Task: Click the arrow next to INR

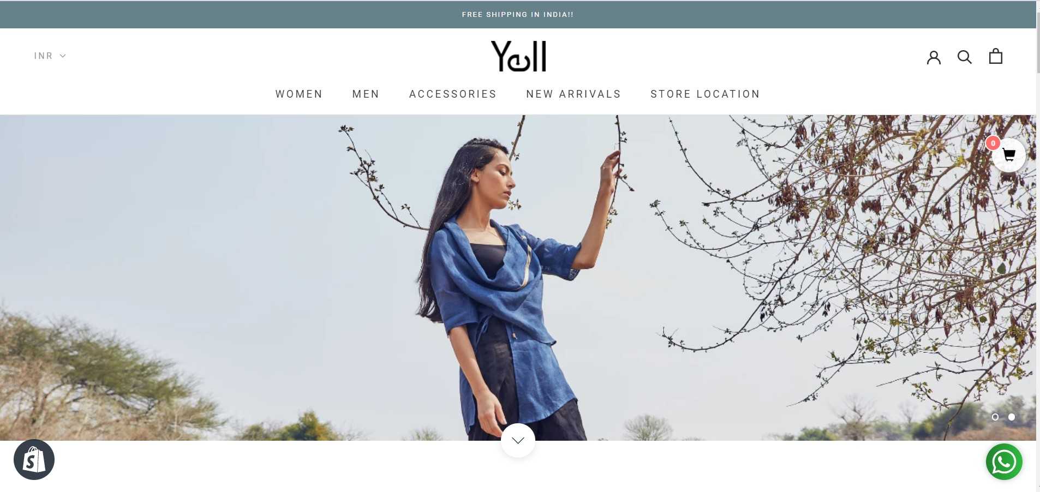Action: pyautogui.click(x=63, y=56)
